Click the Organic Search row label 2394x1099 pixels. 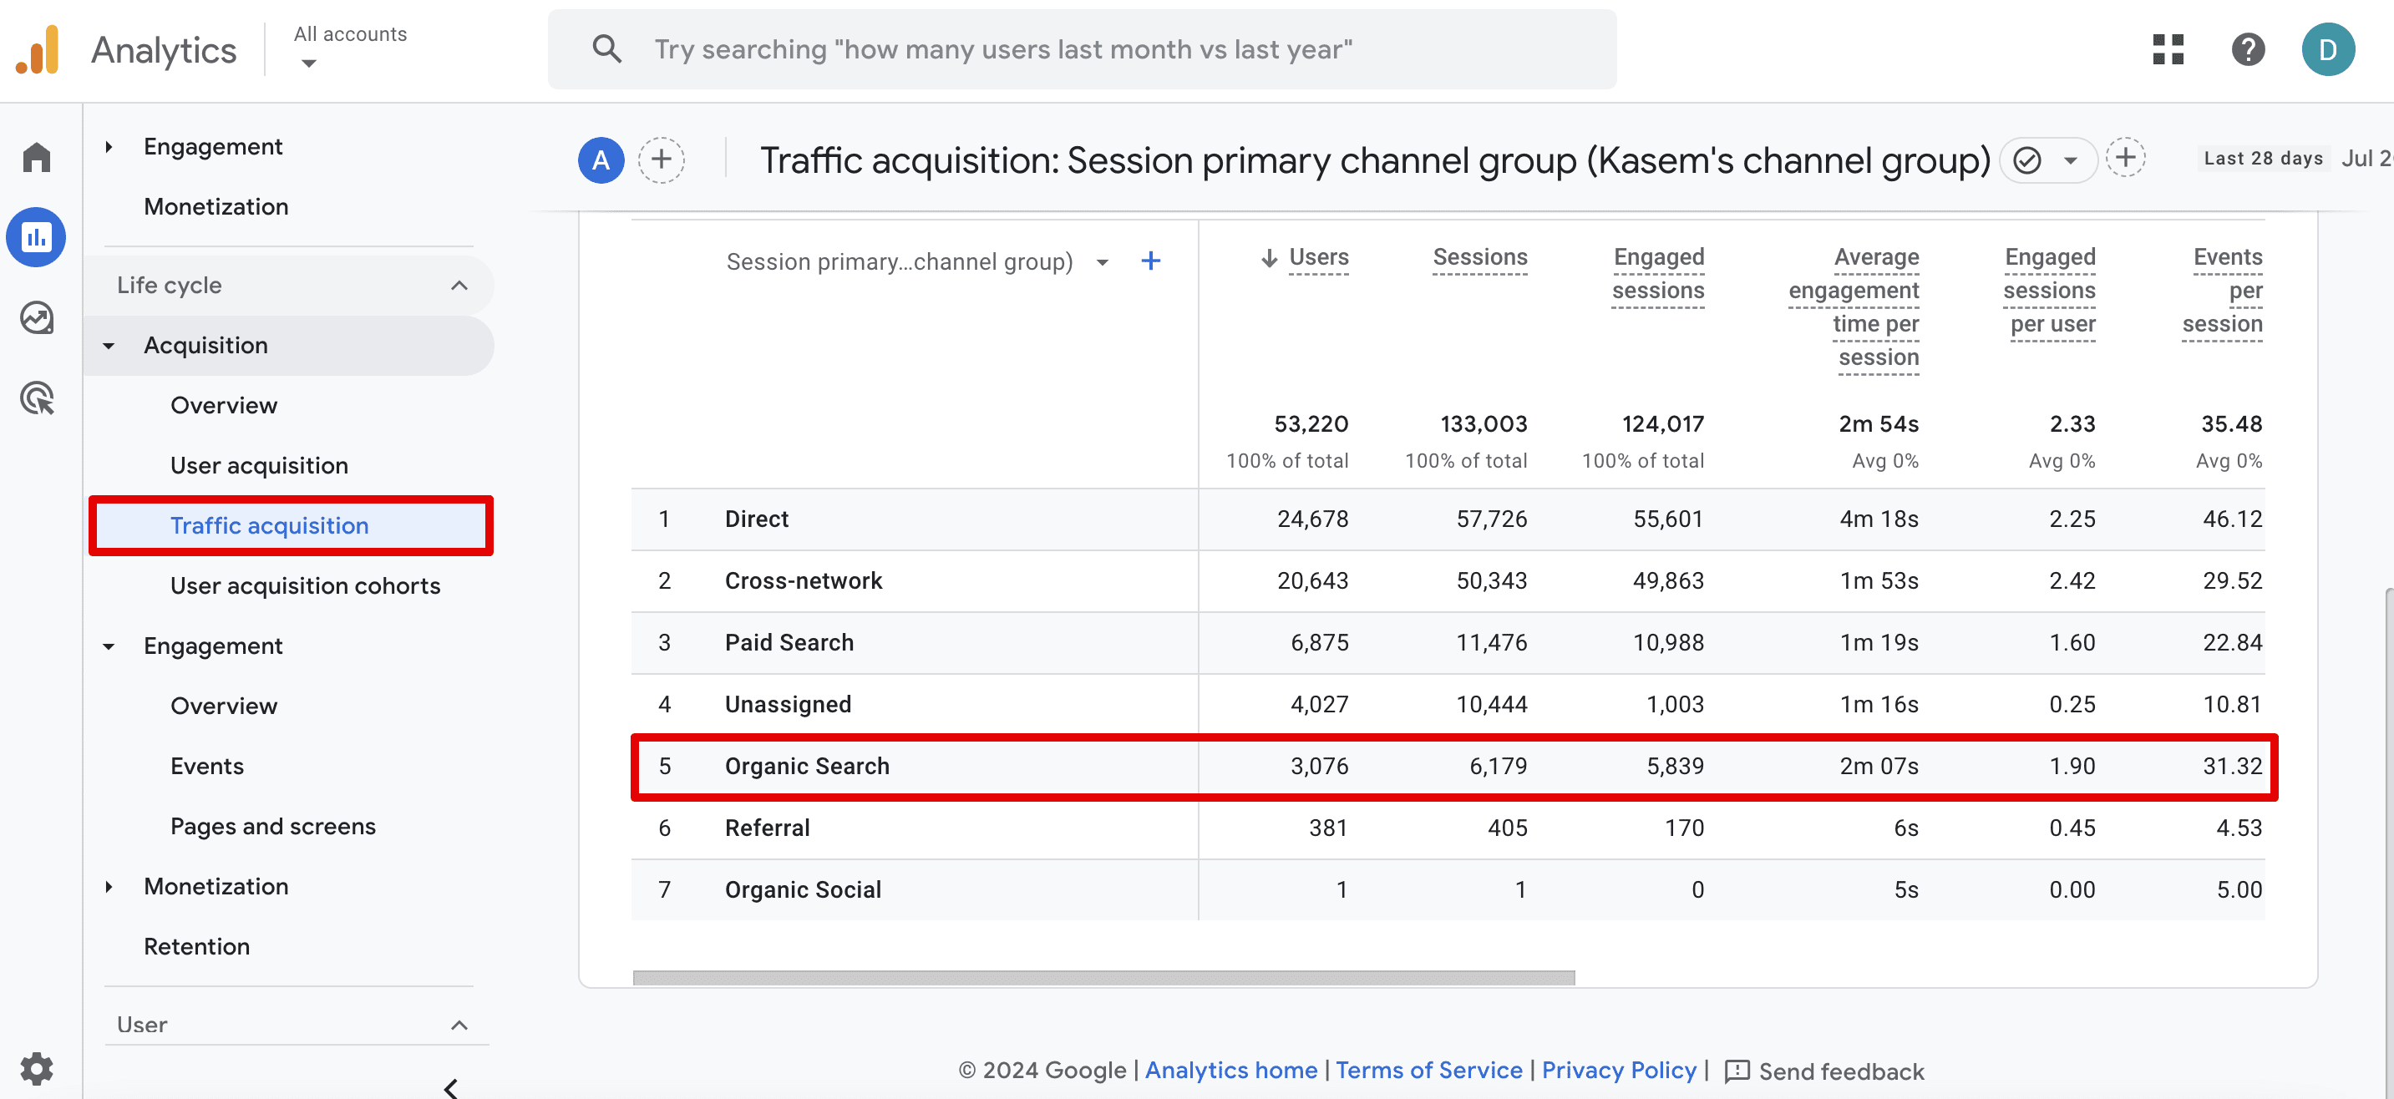click(807, 766)
